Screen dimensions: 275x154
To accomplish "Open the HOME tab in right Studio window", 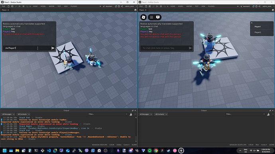I will pos(173,6).
